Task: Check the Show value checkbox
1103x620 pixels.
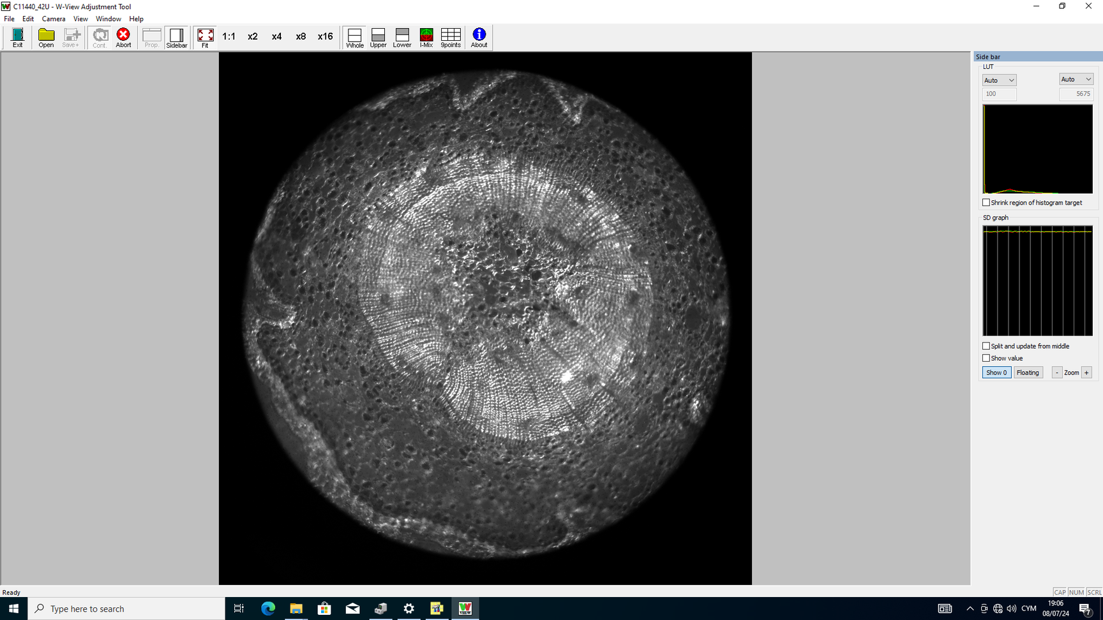Action: pos(986,358)
